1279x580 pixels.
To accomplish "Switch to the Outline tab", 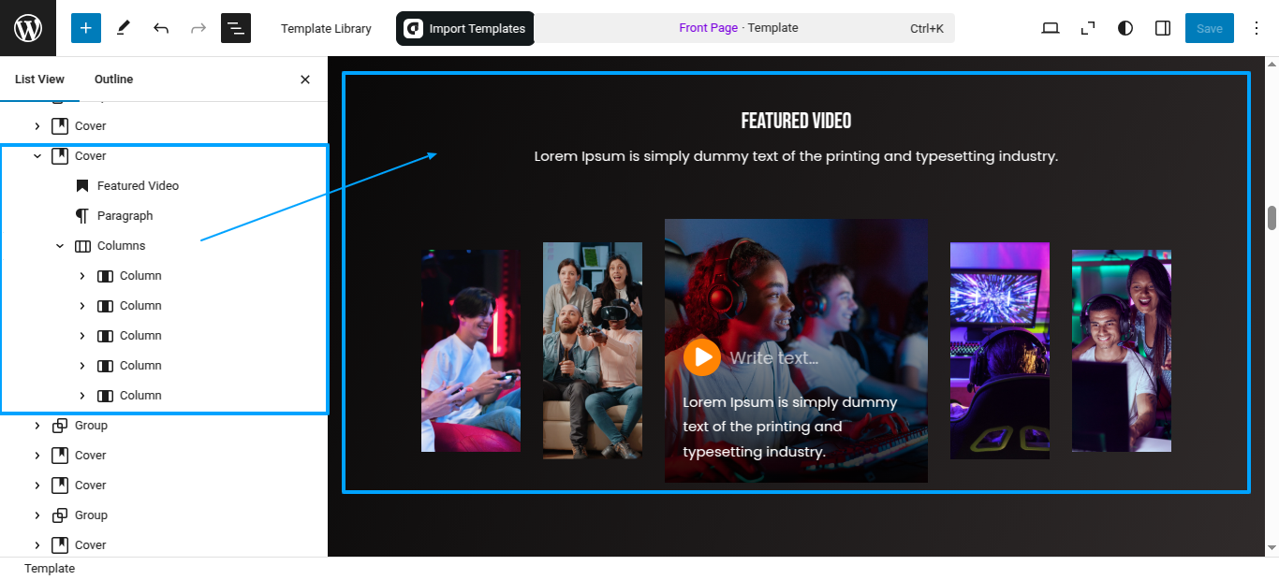I will click(x=113, y=80).
